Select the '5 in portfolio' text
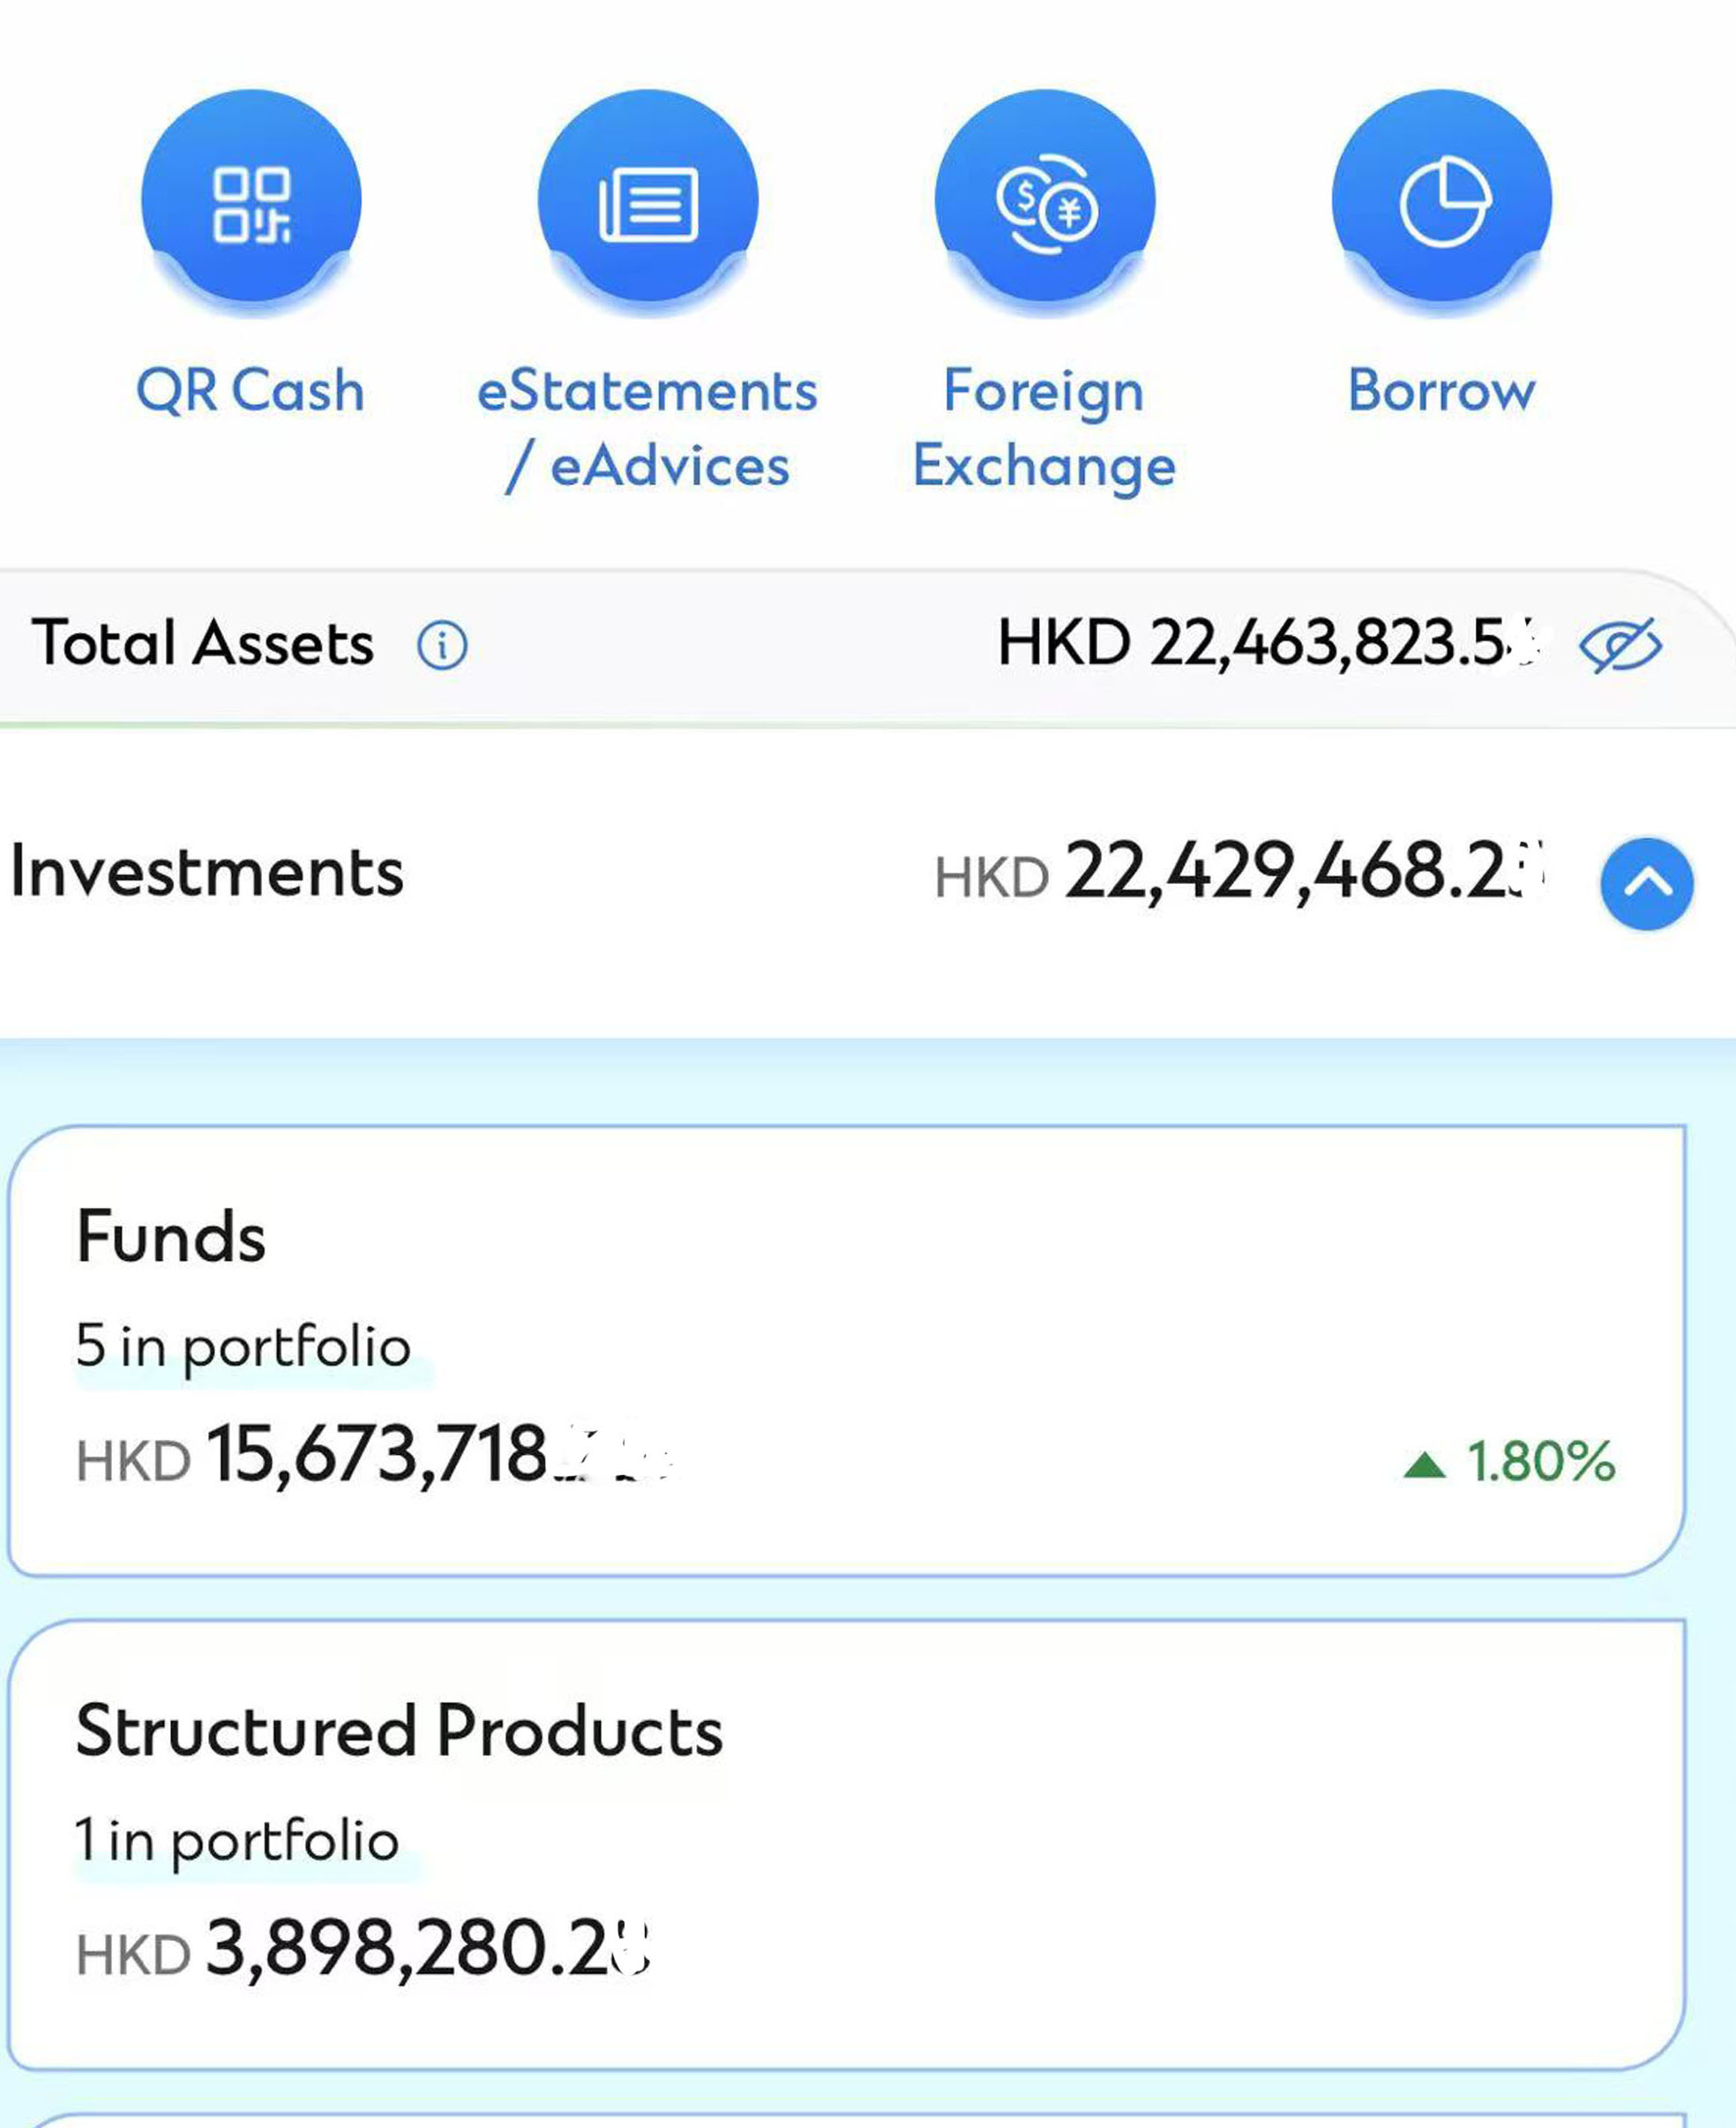This screenshot has width=1736, height=2128. (x=243, y=1346)
